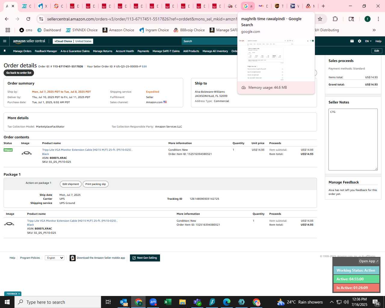Go back to the previous page
The image size is (385, 308).
click(x=7, y=19)
